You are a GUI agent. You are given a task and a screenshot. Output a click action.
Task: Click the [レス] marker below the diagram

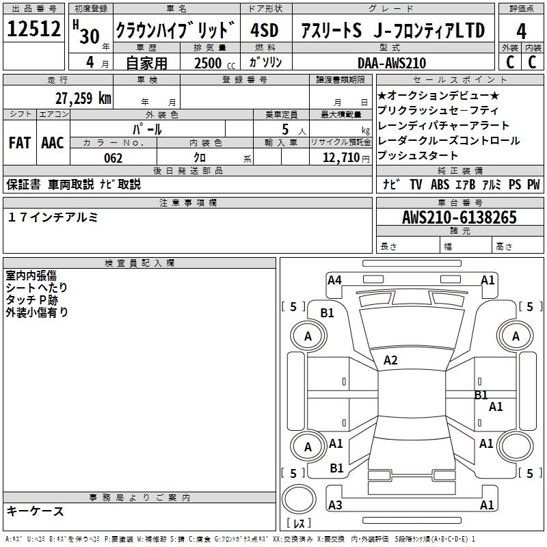coord(298,524)
